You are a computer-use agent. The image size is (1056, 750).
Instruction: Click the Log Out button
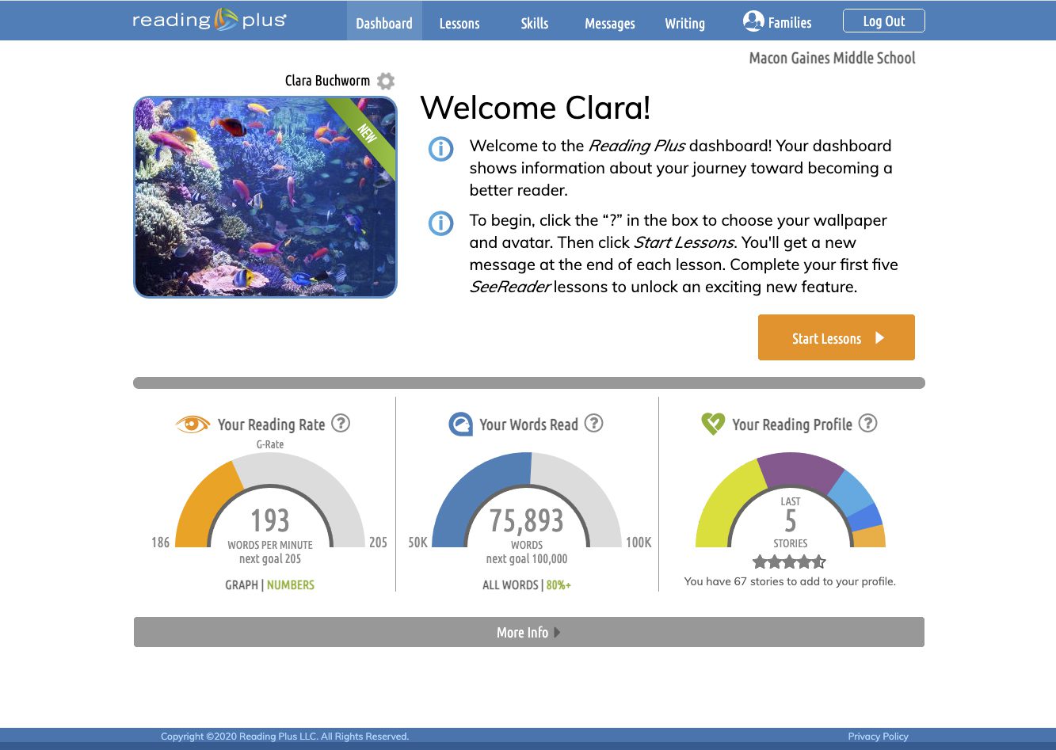pos(883,21)
